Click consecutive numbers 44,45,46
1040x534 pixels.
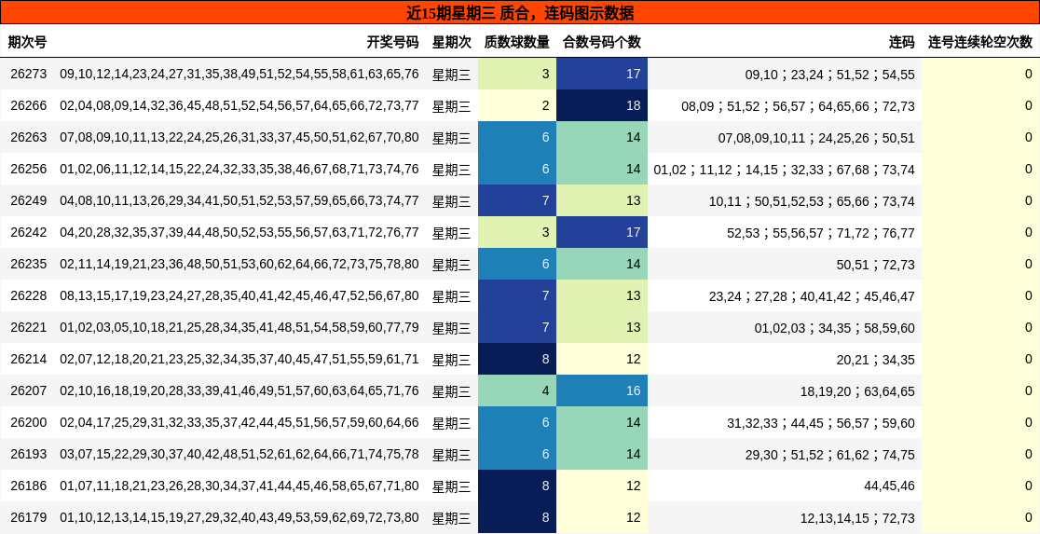[x=889, y=486]
